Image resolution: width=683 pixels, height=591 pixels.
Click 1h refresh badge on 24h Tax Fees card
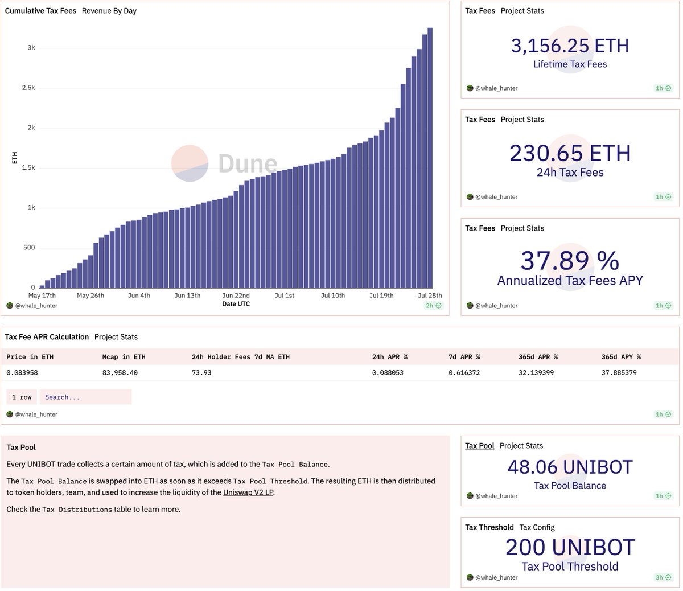click(x=663, y=197)
